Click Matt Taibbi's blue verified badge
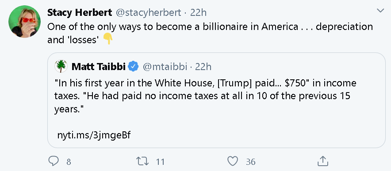The width and height of the screenshot is (391, 171). tap(133, 67)
